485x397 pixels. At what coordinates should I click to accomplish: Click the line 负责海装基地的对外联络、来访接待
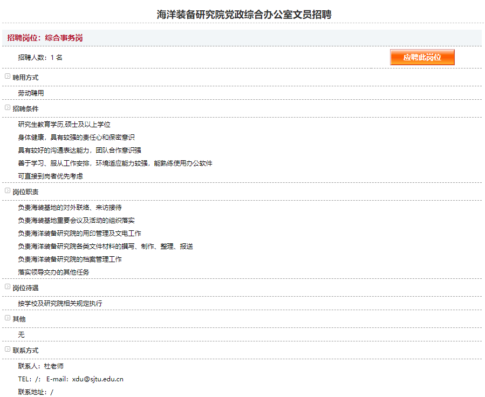click(70, 208)
